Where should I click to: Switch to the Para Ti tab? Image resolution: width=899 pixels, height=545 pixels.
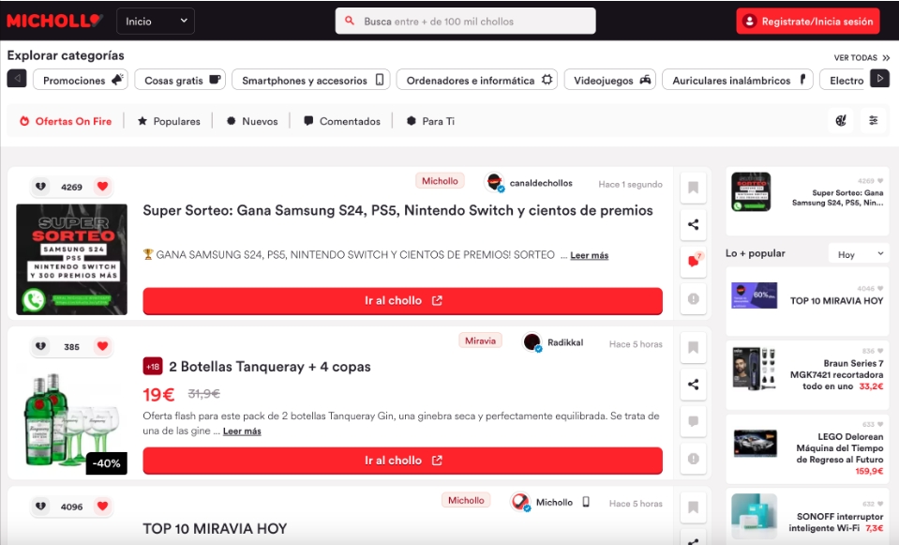point(430,121)
